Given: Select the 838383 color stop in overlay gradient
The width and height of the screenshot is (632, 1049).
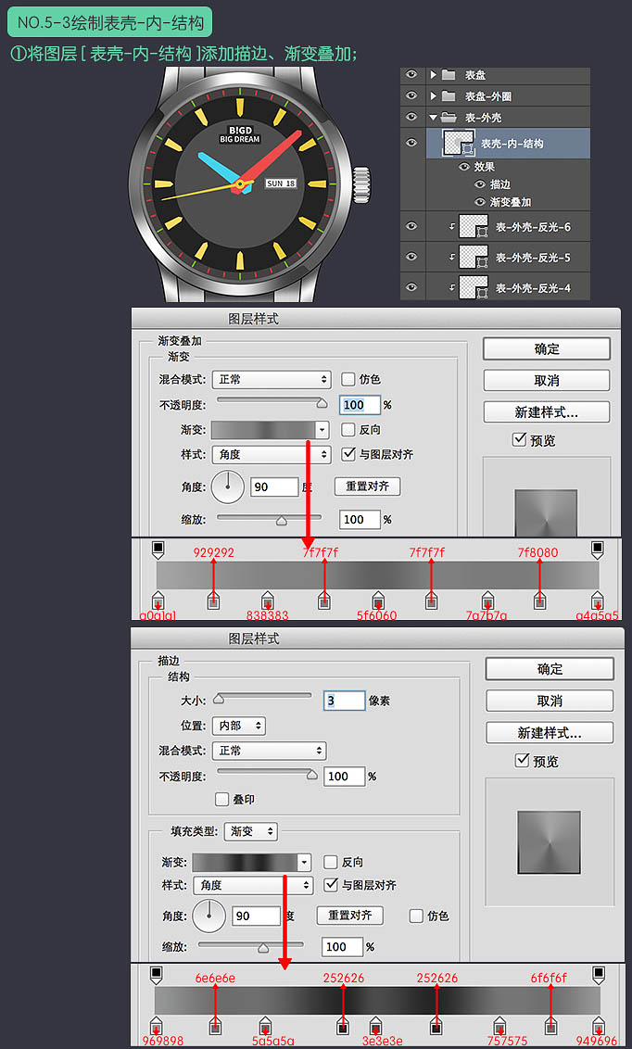Looking at the screenshot, I should pyautogui.click(x=267, y=600).
